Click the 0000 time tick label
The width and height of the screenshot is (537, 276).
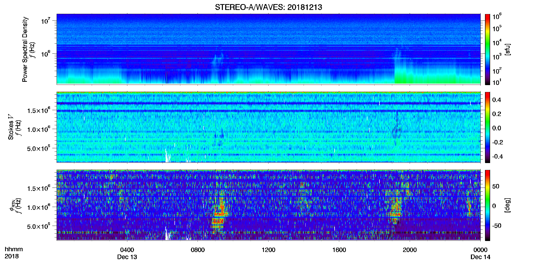[480, 250]
